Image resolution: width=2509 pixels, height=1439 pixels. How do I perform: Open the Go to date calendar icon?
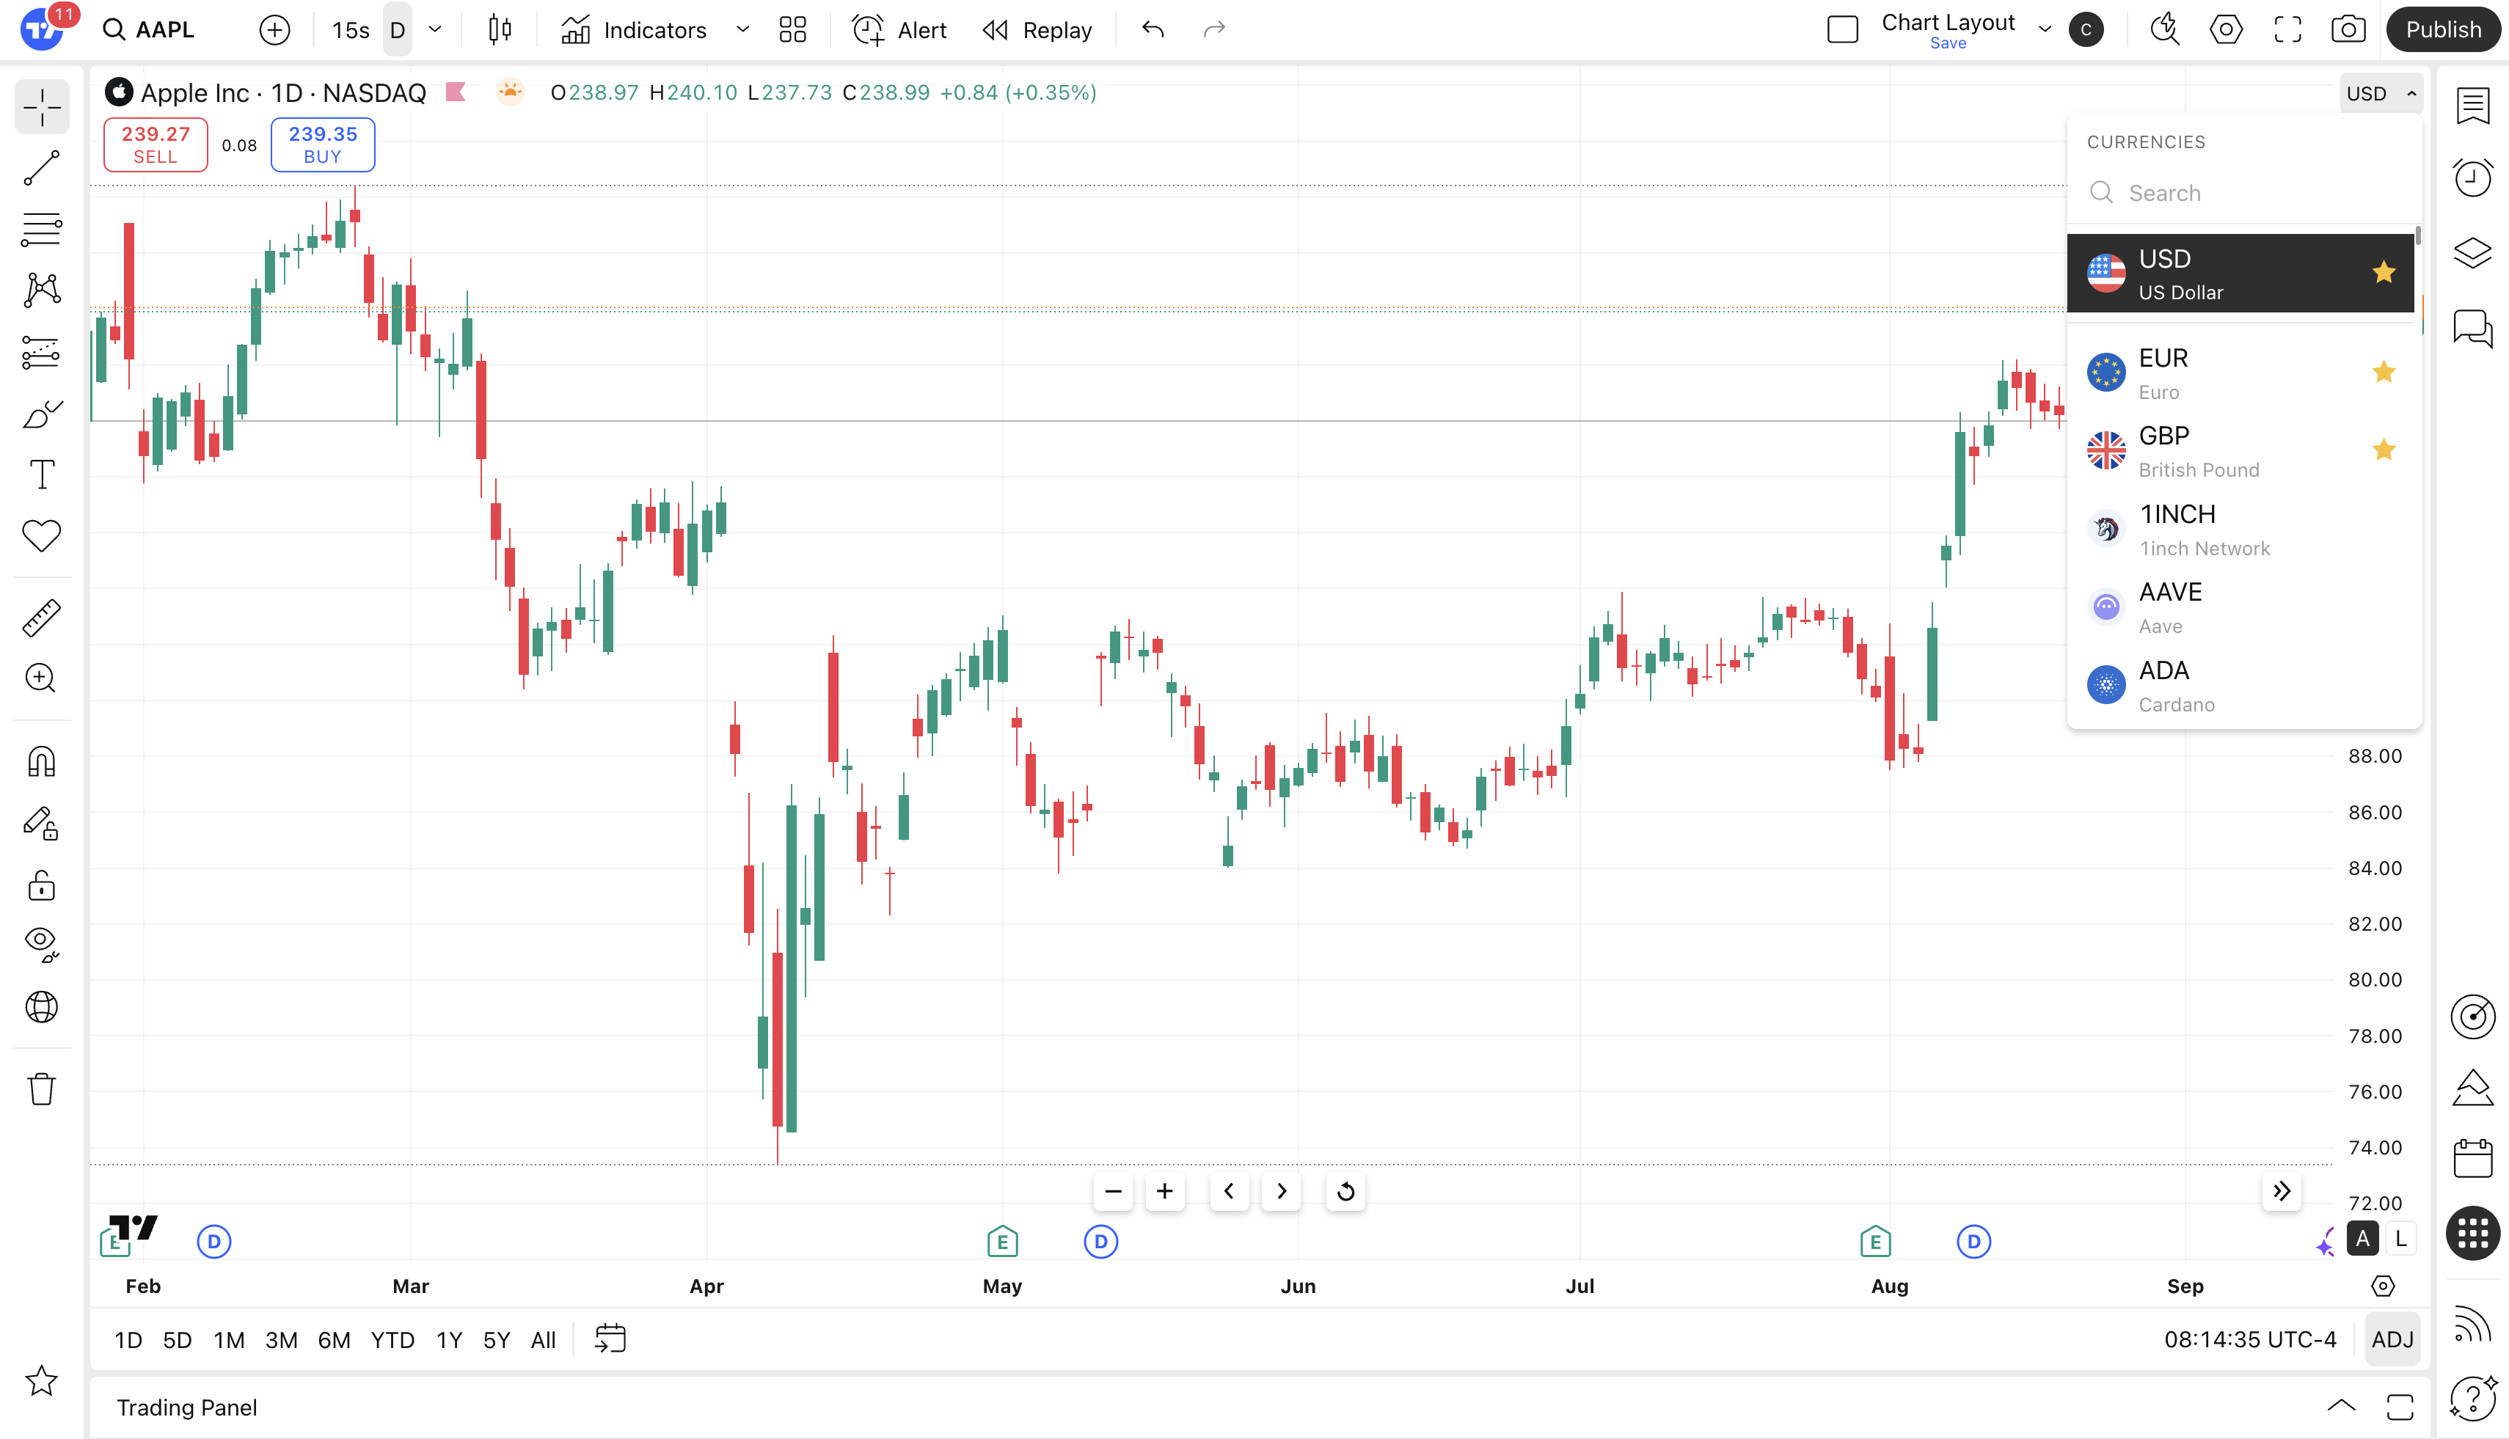click(x=610, y=1339)
